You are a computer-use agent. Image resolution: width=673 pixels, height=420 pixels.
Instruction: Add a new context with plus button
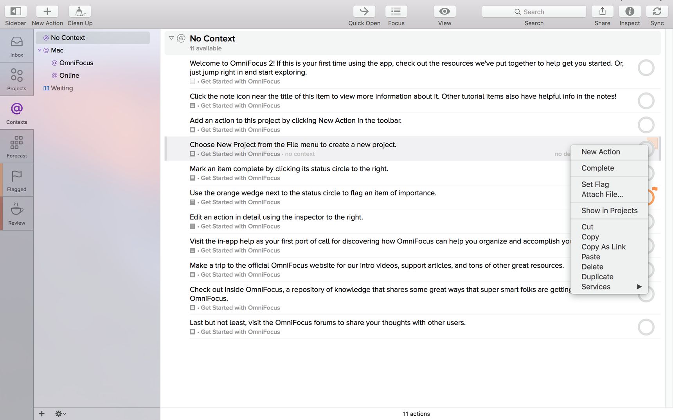tap(42, 413)
